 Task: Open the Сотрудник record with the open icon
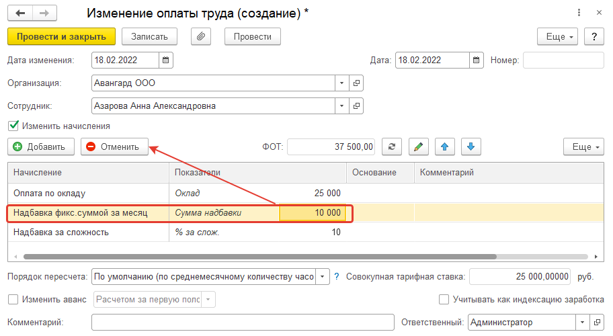[356, 106]
